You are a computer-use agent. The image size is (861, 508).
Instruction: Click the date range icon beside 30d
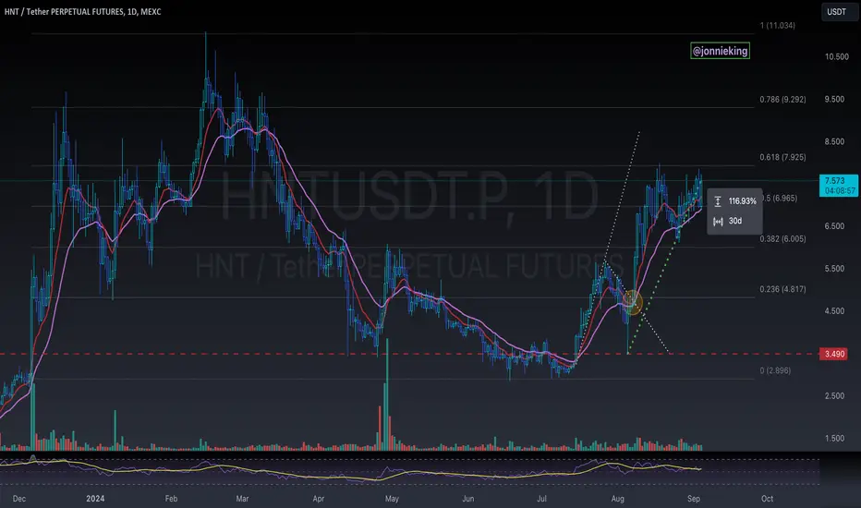tap(718, 222)
